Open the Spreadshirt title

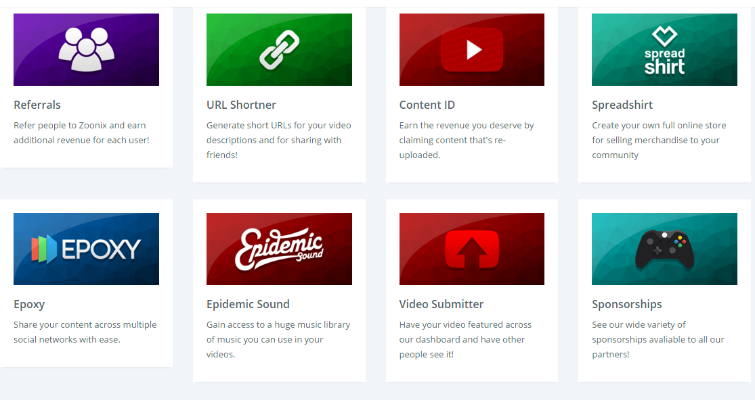622,105
